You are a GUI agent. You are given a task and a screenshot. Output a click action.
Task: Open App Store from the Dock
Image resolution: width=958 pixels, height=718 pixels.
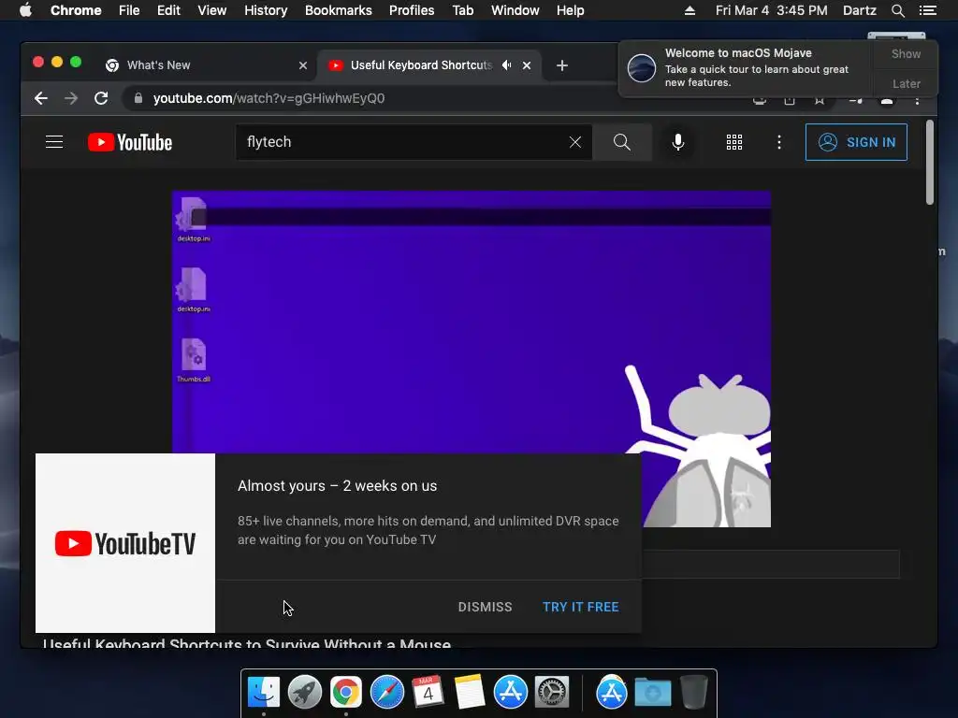511,693
